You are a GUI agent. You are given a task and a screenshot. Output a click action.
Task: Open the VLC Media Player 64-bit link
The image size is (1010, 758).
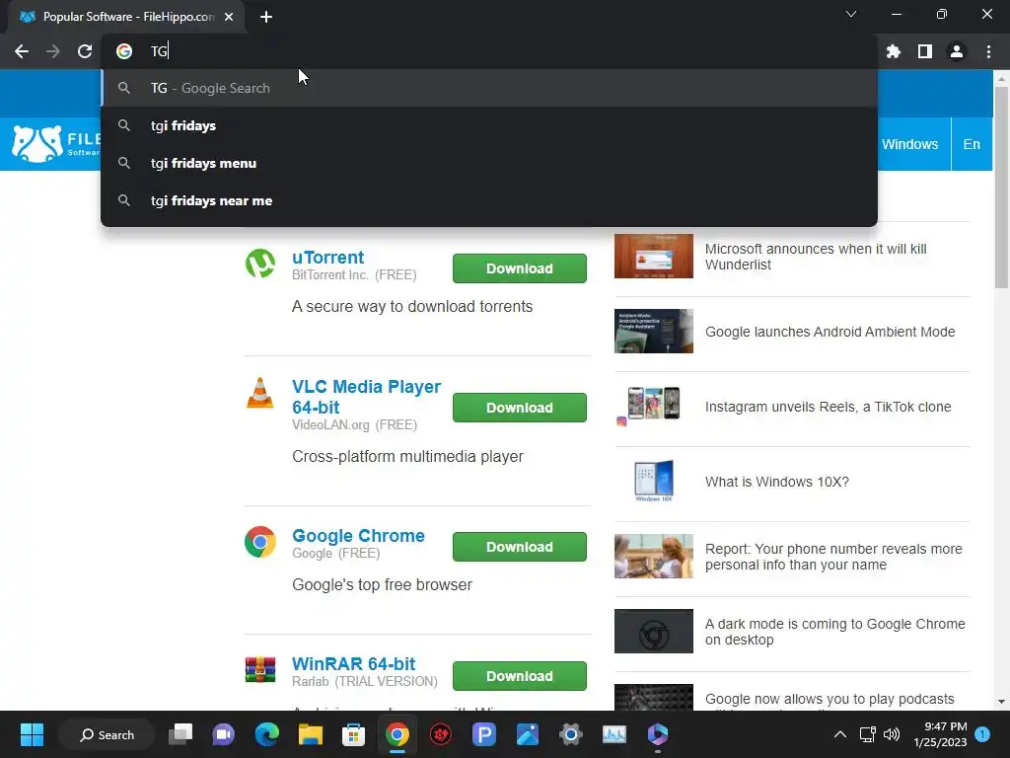[367, 397]
